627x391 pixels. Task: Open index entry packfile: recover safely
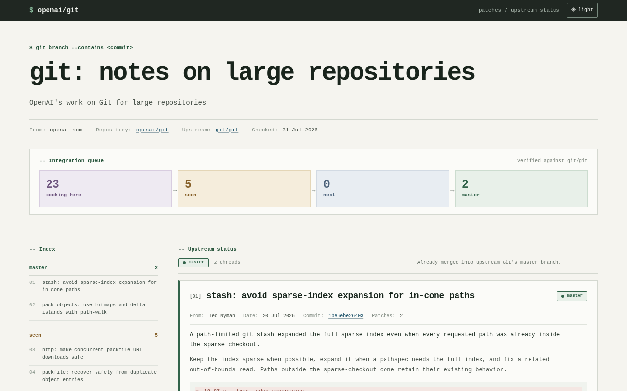pyautogui.click(x=94, y=376)
